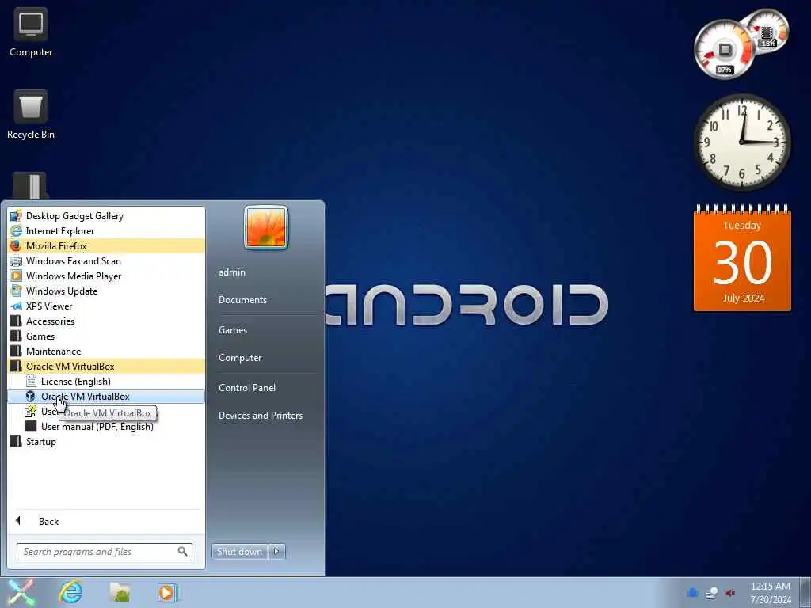Open the user manual entry with help icon
The image size is (811, 608).
(x=106, y=412)
